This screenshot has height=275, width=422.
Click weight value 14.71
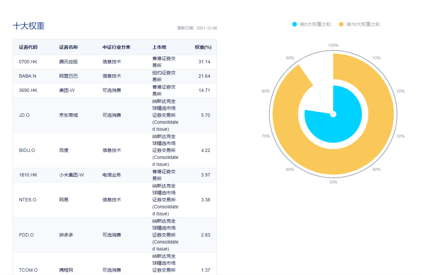pyautogui.click(x=204, y=90)
